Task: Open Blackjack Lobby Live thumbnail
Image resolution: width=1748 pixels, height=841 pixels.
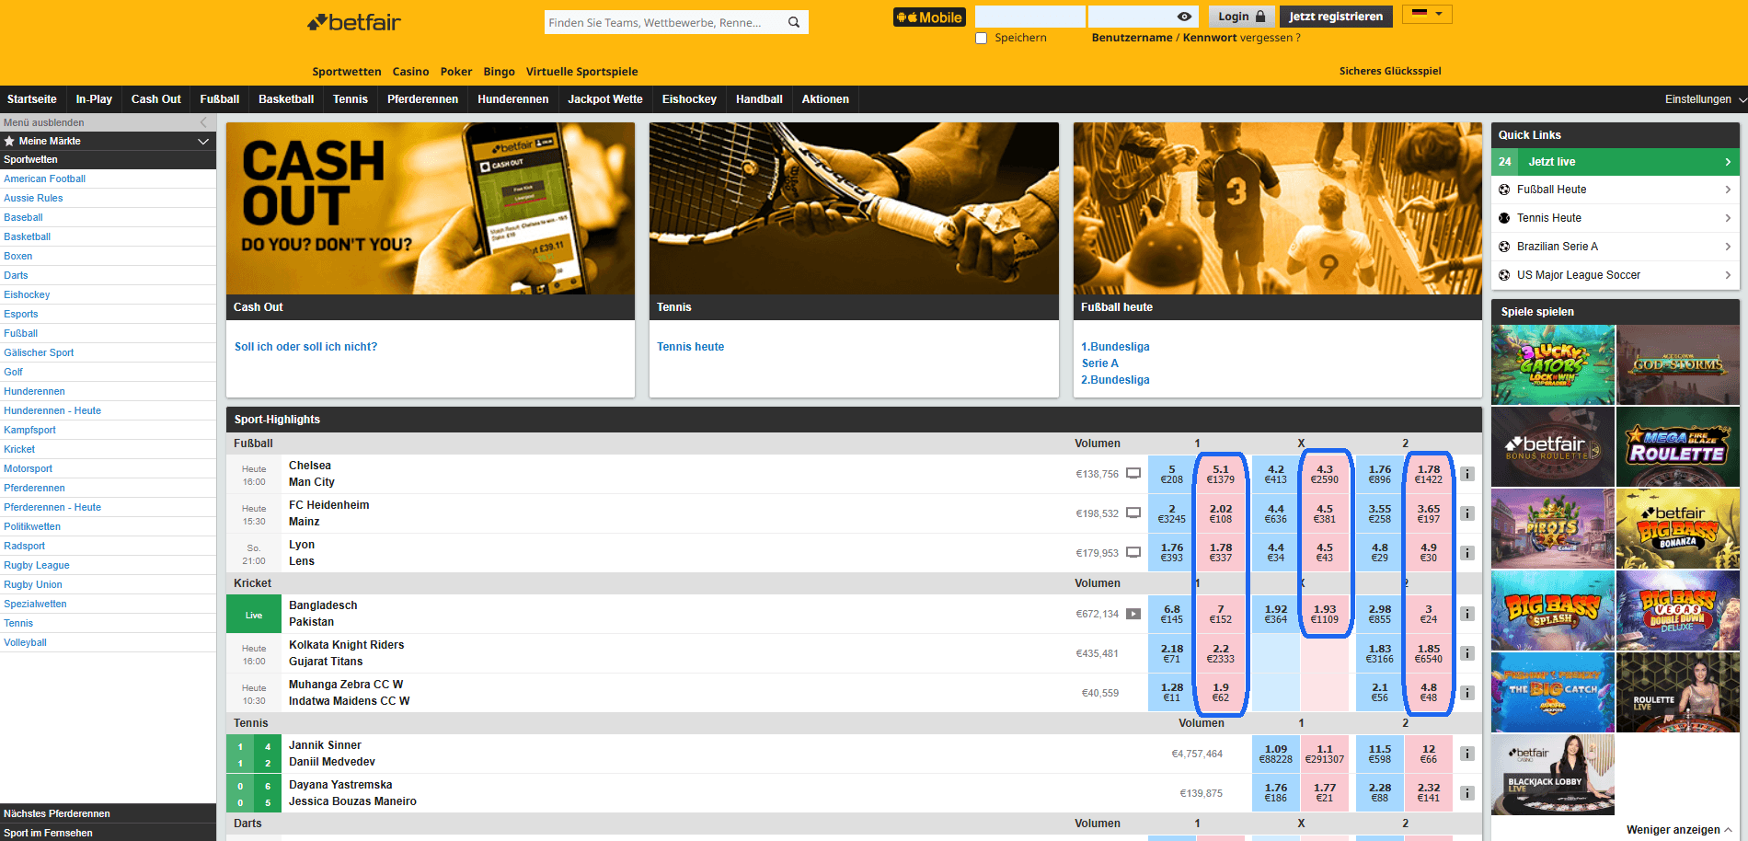Action: coord(1553,774)
